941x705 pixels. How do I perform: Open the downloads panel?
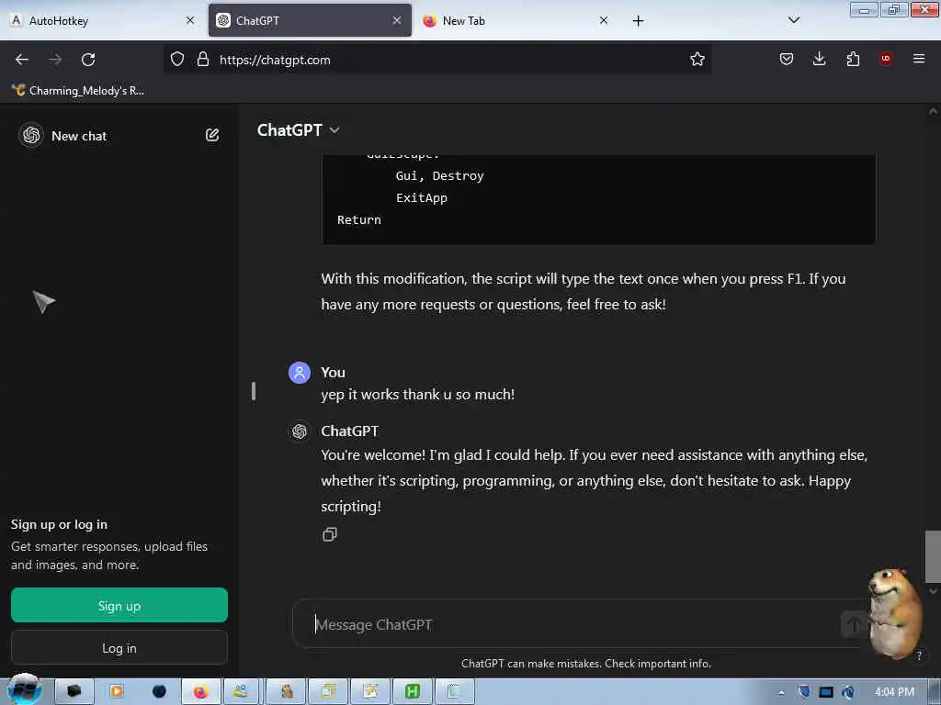[x=819, y=59]
